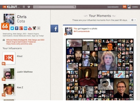Open the CHRIS account menu
Viewport: 140px width, 105px height.
[135, 7]
